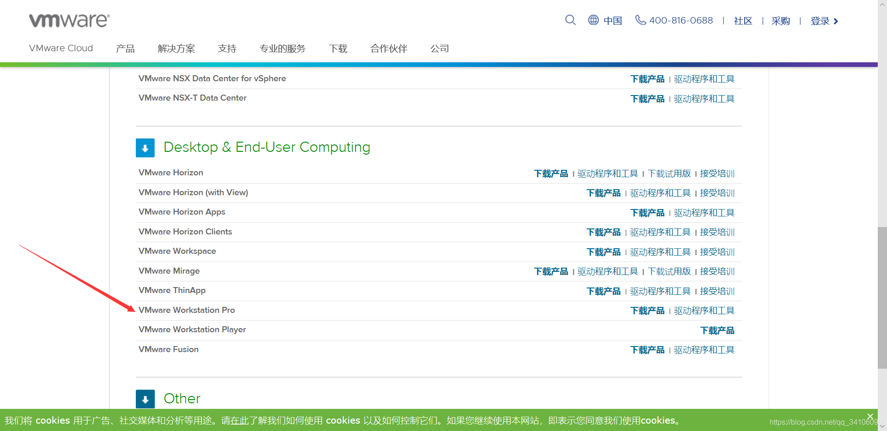Click 下载产品 for VMware ThinApp
887x431 pixels.
pos(603,291)
